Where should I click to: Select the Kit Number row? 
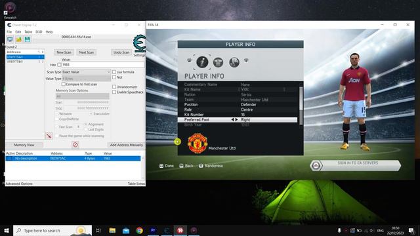[x=238, y=115]
